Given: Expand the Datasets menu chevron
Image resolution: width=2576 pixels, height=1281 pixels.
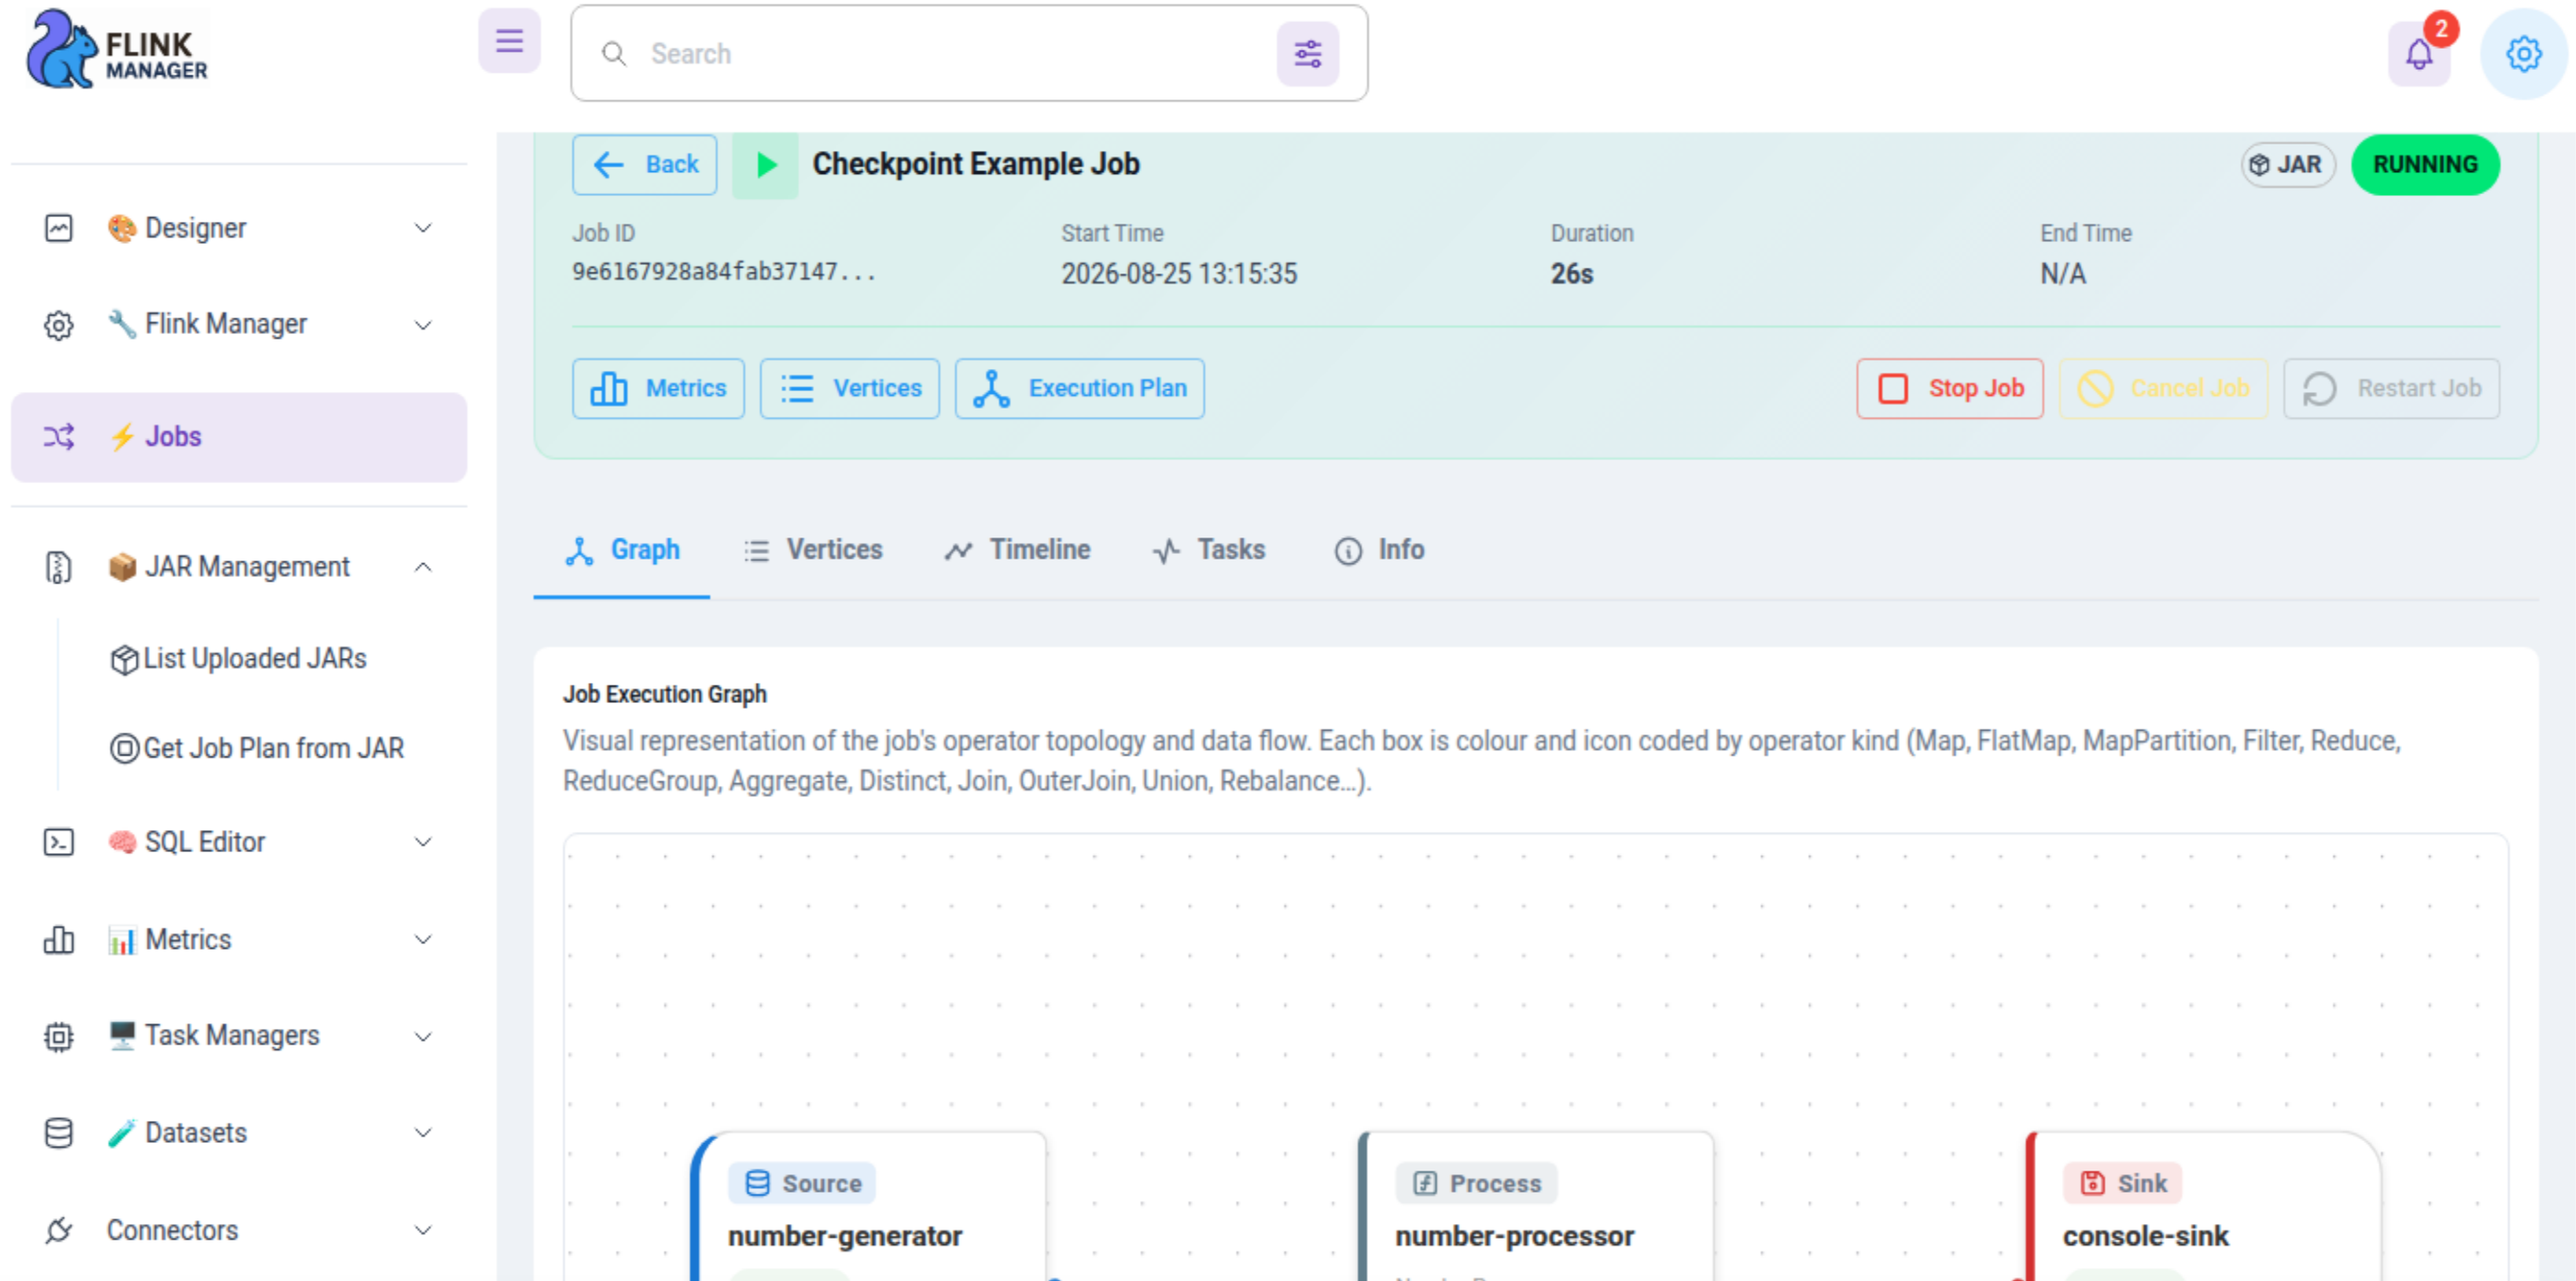Looking at the screenshot, I should [423, 1133].
